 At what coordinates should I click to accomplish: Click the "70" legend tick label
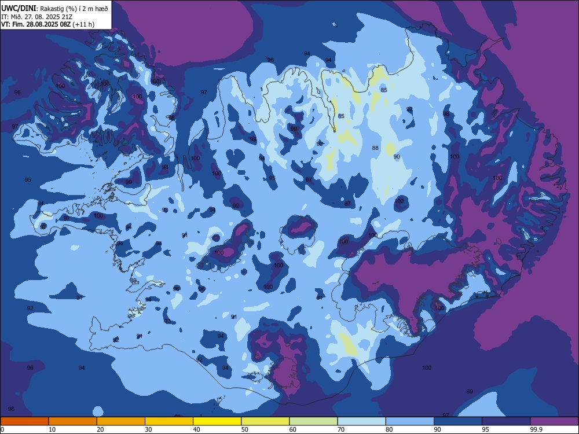coord(341,429)
